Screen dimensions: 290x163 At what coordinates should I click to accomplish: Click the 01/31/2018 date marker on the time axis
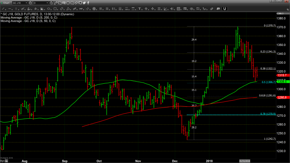click(245, 161)
